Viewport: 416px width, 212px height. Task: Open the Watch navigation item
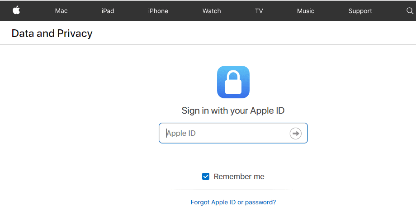tap(212, 11)
